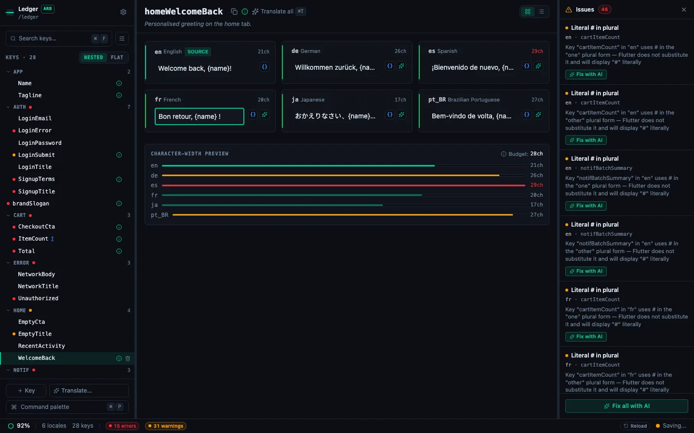Click the pt_BR character-width bar
Image resolution: width=694 pixels, height=433 pixels.
[x=349, y=215]
